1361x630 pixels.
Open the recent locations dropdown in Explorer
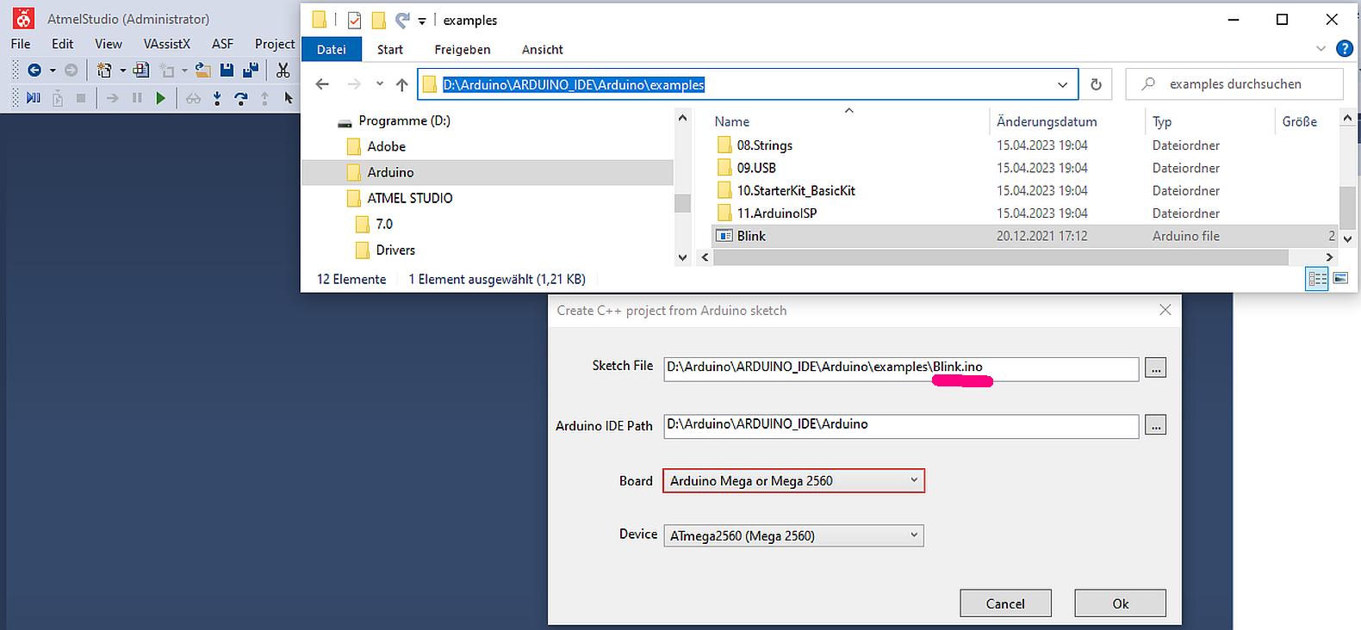(379, 84)
